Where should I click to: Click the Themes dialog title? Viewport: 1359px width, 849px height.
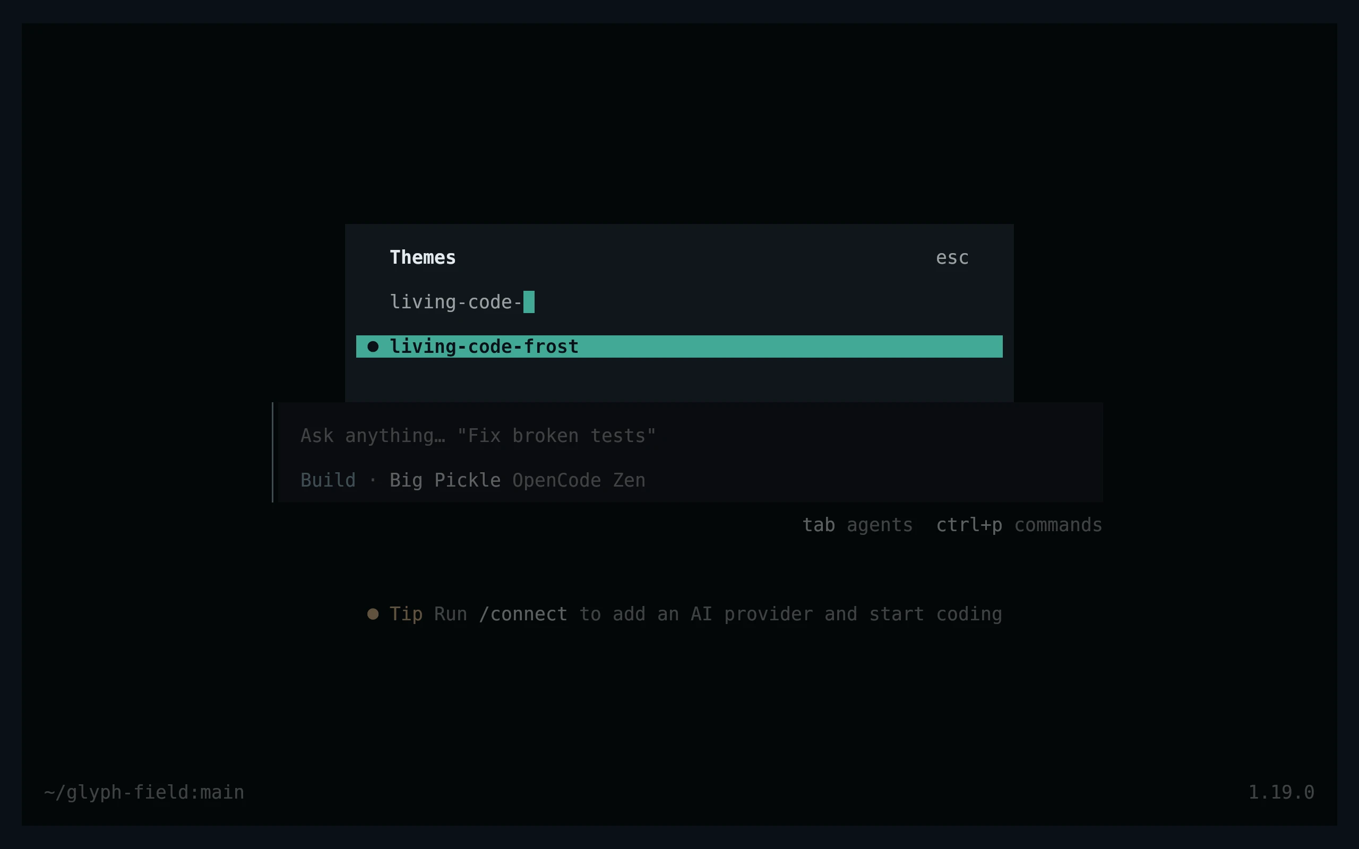click(423, 258)
